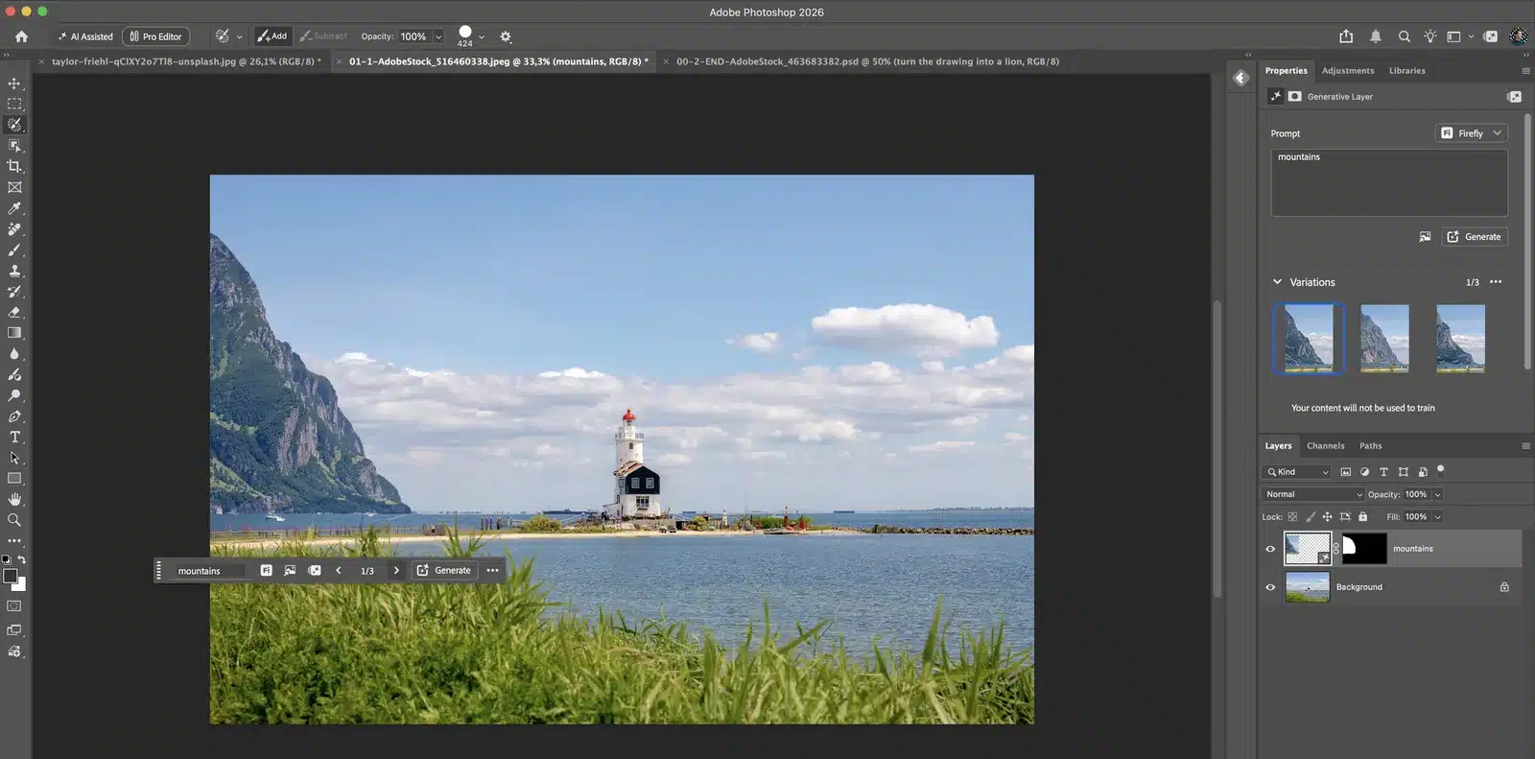Click Generate in the Properties panel
This screenshot has width=1535, height=759.
tap(1475, 237)
